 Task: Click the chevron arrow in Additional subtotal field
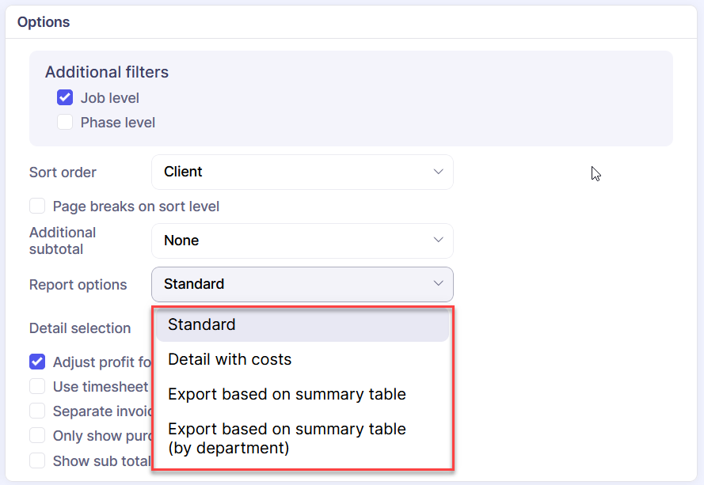pos(438,241)
